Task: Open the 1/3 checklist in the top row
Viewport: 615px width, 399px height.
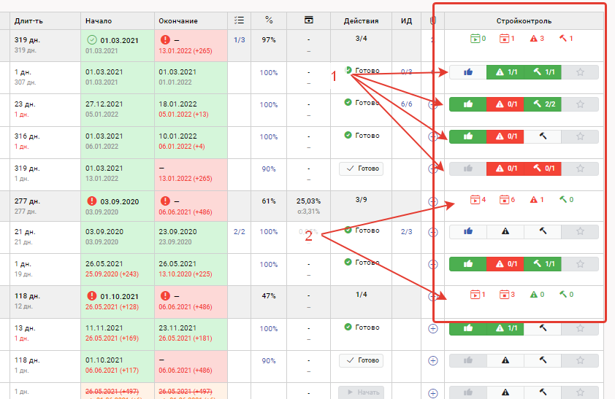Action: 239,40
